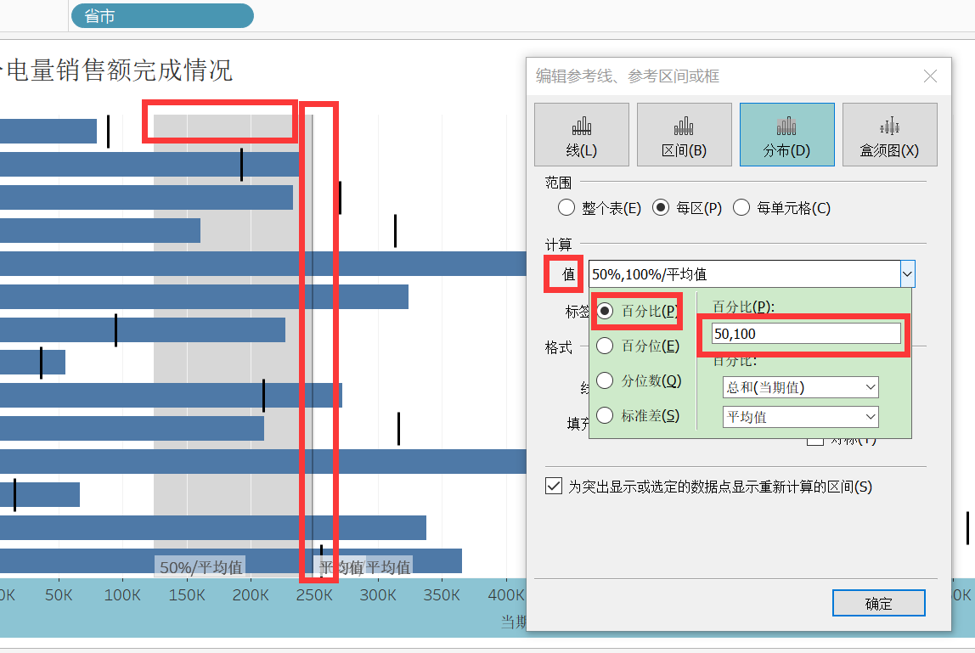
Task: Select the 区间(B) band tab
Action: click(x=684, y=134)
